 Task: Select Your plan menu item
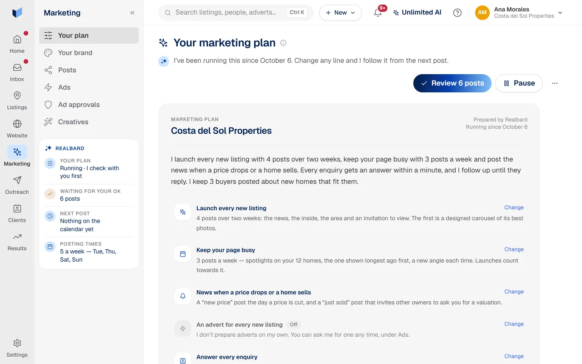89,35
